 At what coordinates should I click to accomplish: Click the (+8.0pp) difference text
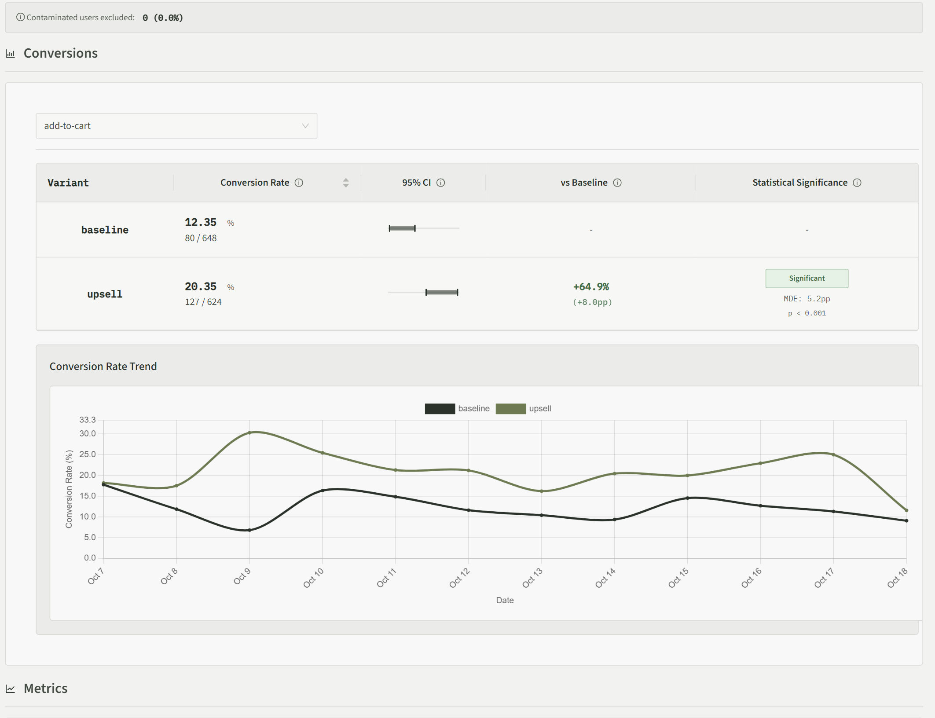(x=592, y=302)
